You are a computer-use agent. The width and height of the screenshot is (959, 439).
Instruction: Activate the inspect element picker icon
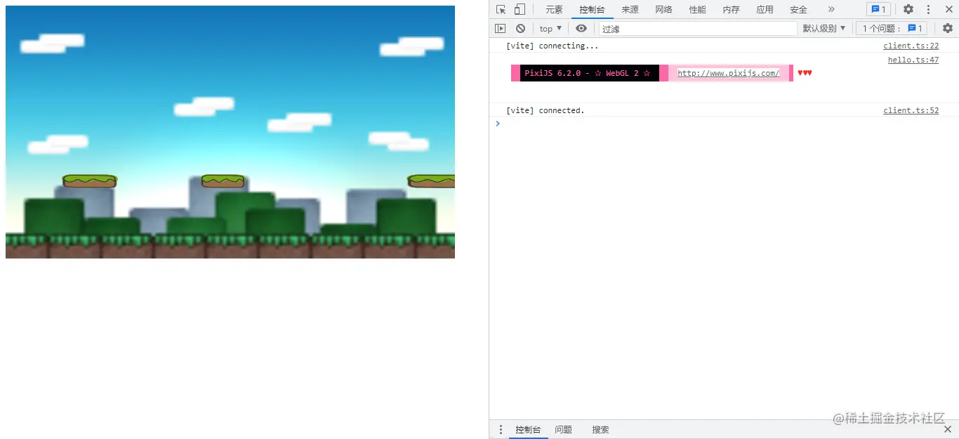tap(501, 9)
